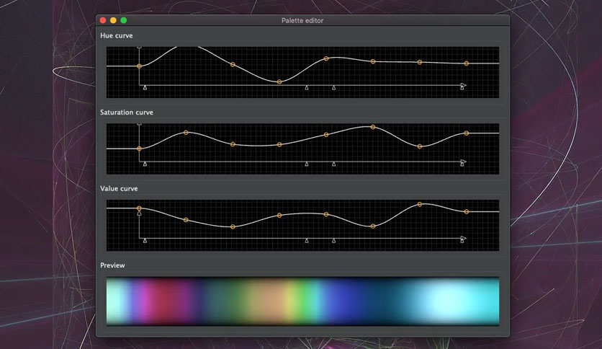Click the arrow end marker of the Value curve axis
Viewport: 602px width, 349px height.
pos(464,239)
